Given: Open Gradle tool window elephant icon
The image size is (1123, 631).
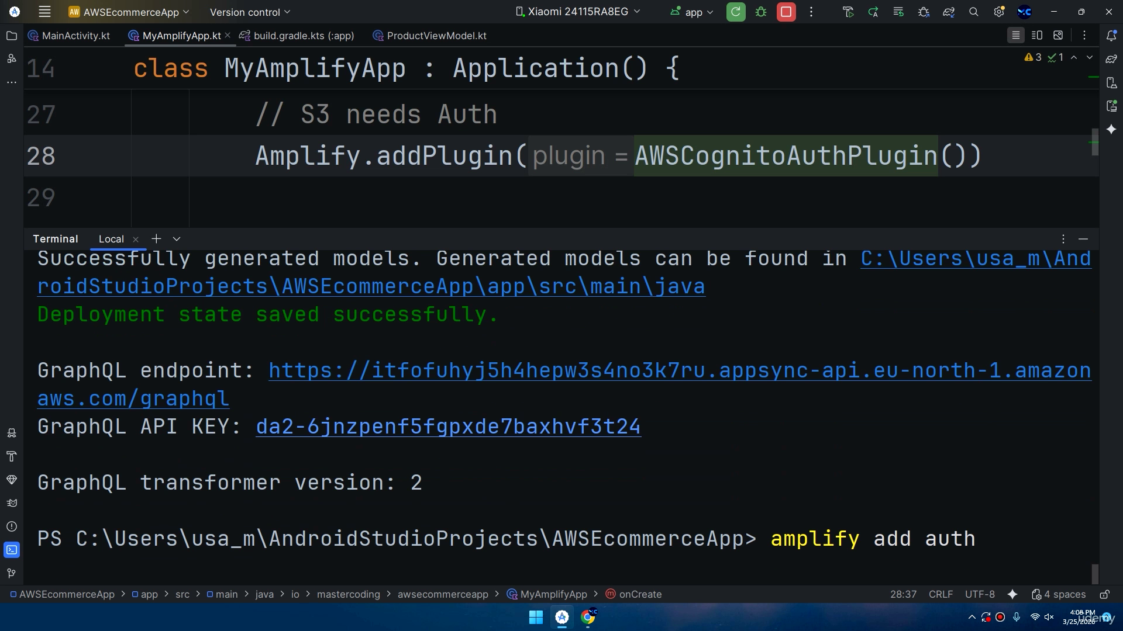Looking at the screenshot, I should tap(1111, 59).
